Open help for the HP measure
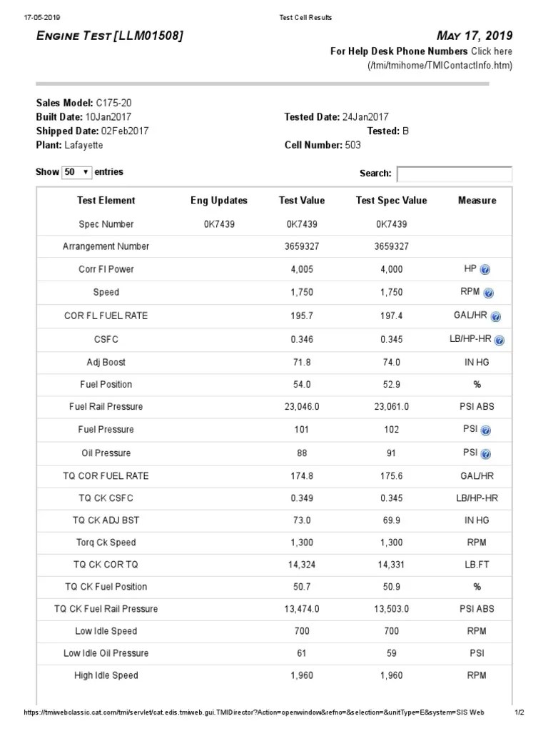Image resolution: width=548 pixels, height=731 pixels. coord(485,269)
